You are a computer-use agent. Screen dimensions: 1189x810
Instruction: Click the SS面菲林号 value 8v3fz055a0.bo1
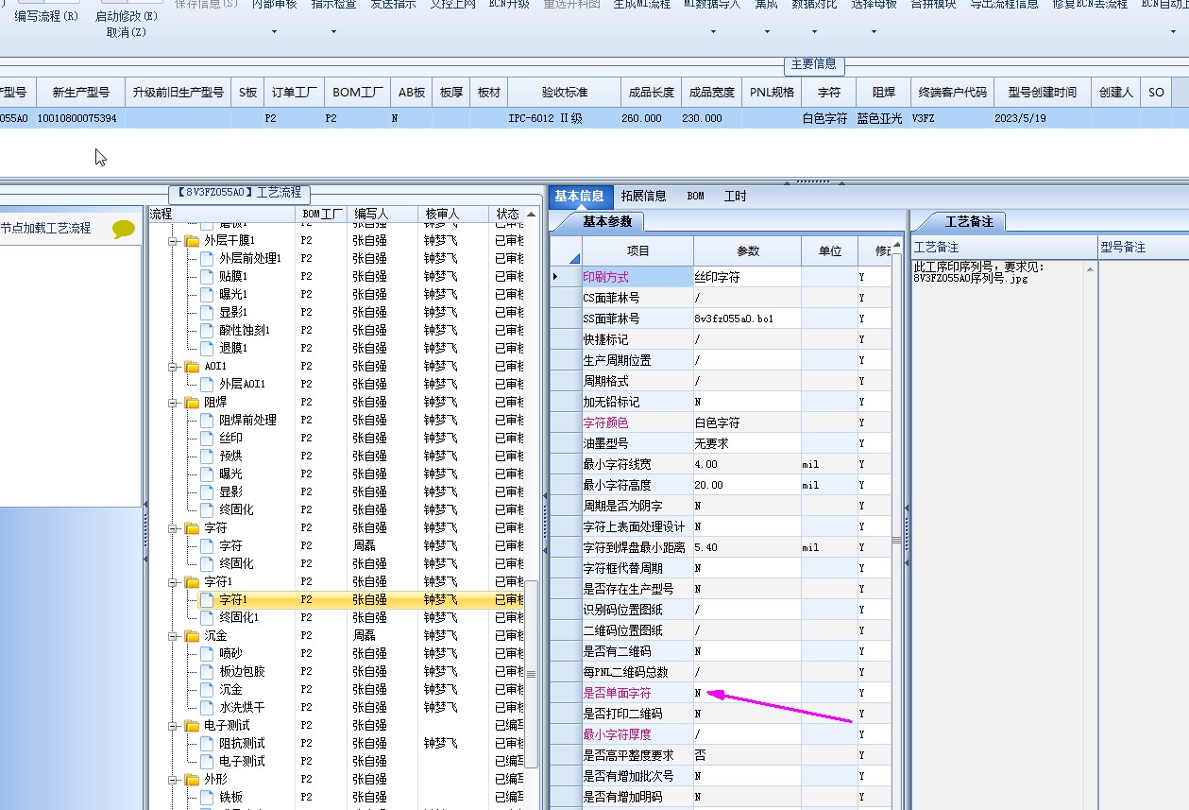(747, 319)
